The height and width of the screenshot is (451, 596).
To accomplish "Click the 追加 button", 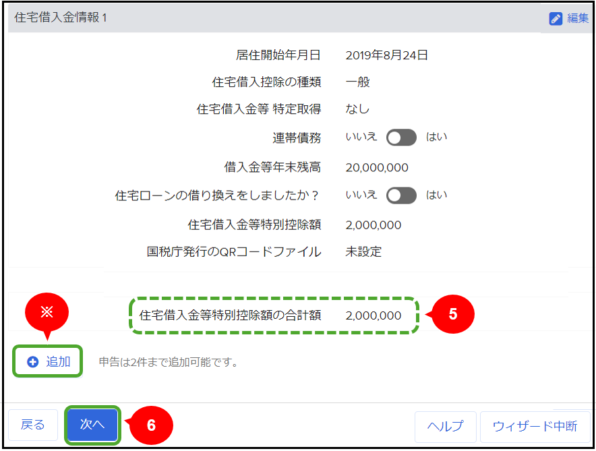I will click(48, 361).
